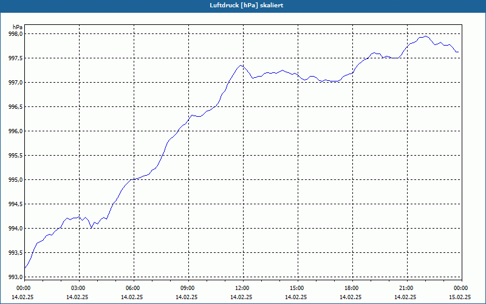Click the pressure curve peak near 12:00
This screenshot has width=486, height=304.
pos(241,66)
